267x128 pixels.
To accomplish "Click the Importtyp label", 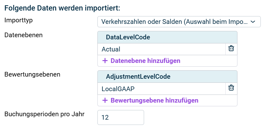I will tap(19, 20).
